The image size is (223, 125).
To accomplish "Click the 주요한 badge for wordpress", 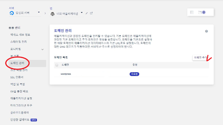I will tap(134, 74).
